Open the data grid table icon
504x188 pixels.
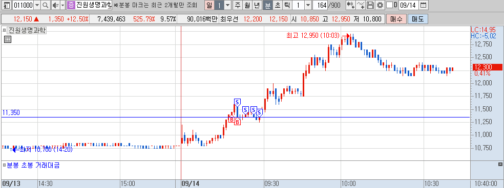coord(8,39)
